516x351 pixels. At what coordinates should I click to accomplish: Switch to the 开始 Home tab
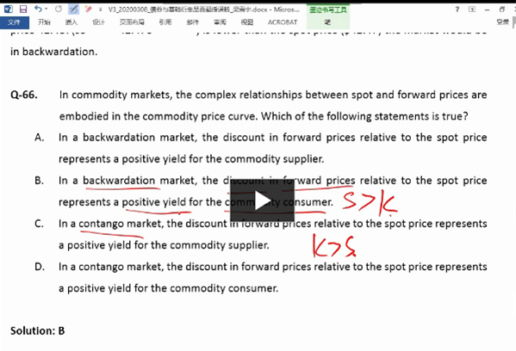[44, 22]
